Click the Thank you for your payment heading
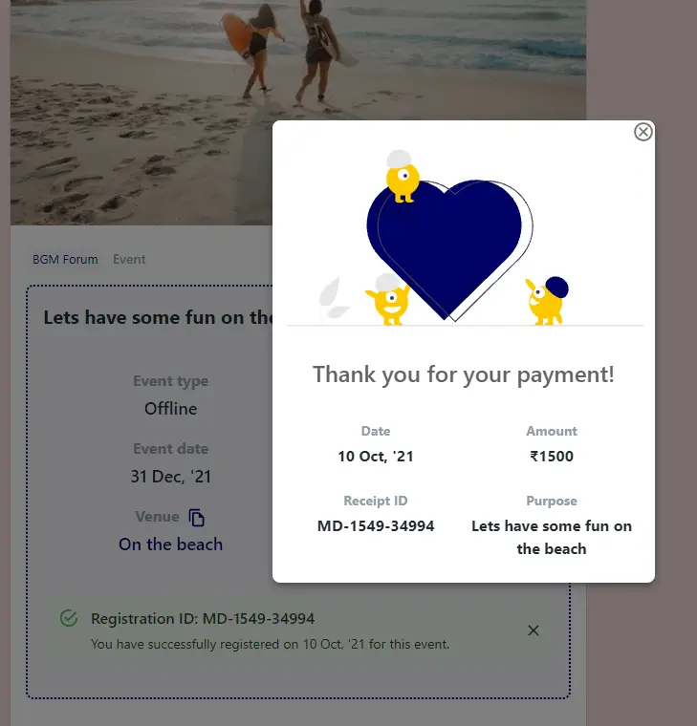This screenshot has width=697, height=726. [464, 374]
